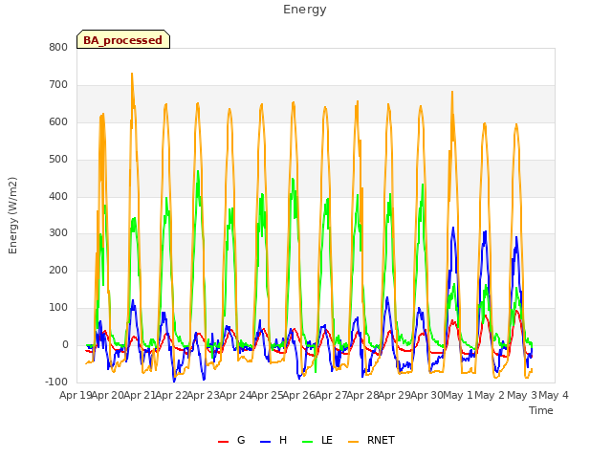
Task: Click the RNET spike peak on May 1
Action: pyautogui.click(x=452, y=92)
